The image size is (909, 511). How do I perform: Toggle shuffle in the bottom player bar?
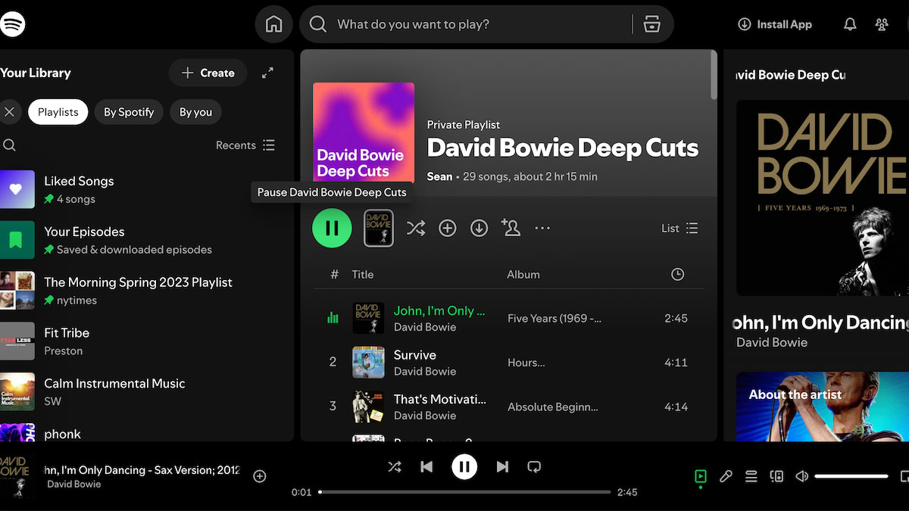(394, 467)
